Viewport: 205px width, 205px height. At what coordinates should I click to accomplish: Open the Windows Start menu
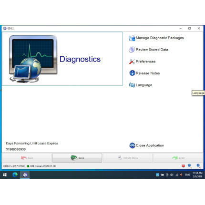[x=5, y=175]
